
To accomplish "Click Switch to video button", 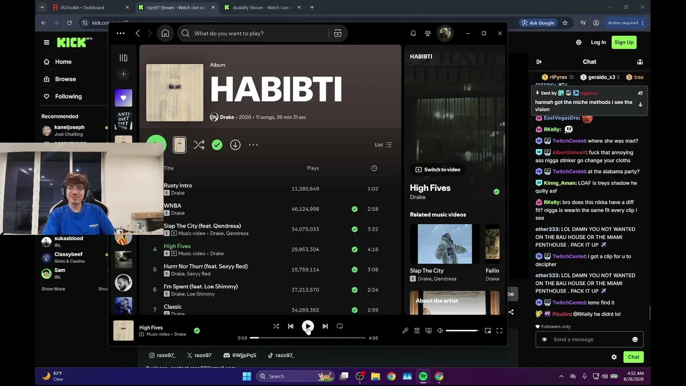I will point(438,169).
